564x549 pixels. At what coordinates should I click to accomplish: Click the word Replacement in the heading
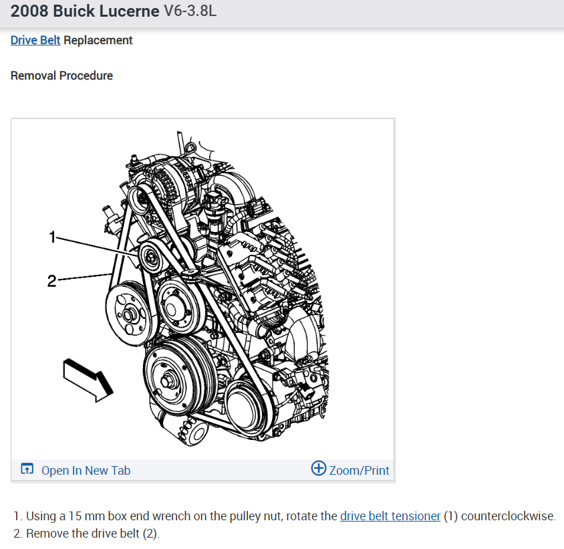pos(98,40)
